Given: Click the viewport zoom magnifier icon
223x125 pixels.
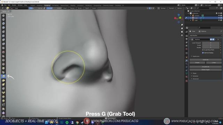Looking at the screenshot, I should pos(182,25).
